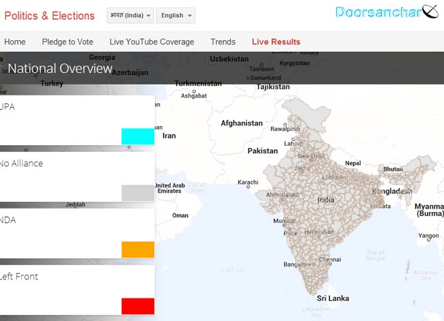Click the India label on map

click(x=326, y=200)
